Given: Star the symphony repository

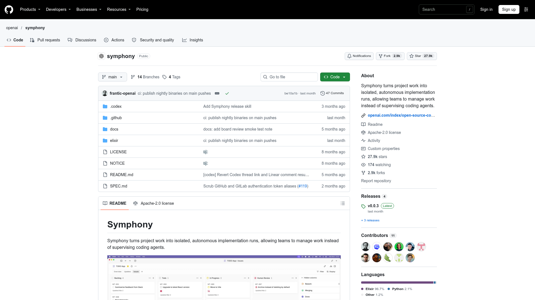Looking at the screenshot, I should click(x=422, y=56).
